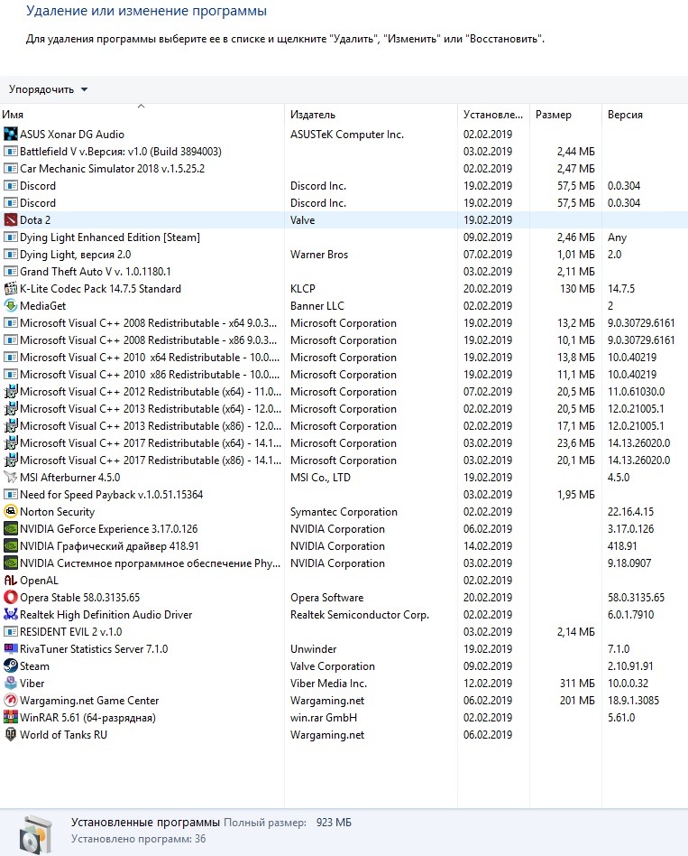Click the Установлено date column header
The width and height of the screenshot is (688, 856).
point(492,115)
